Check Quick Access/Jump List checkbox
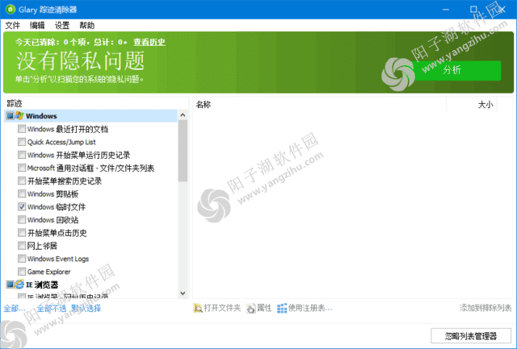 (x=22, y=142)
